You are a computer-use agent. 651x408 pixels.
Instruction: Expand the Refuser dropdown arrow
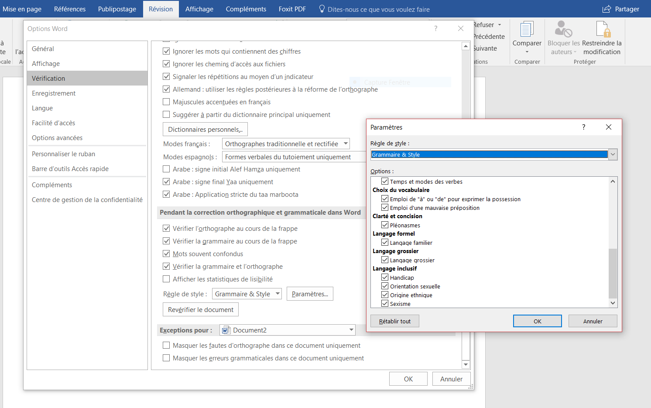(x=500, y=25)
